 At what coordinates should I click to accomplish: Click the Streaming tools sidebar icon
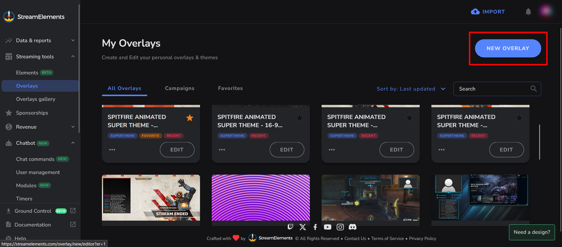9,57
